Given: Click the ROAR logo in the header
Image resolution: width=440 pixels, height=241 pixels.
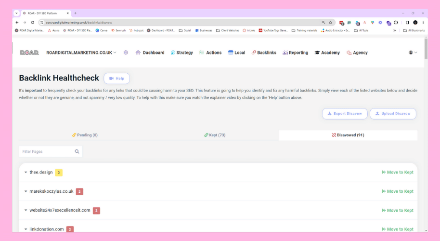Looking at the screenshot, I should [x=29, y=53].
